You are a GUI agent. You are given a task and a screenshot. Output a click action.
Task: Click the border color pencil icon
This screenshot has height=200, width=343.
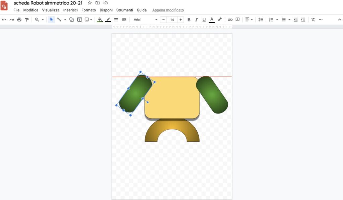108,20
